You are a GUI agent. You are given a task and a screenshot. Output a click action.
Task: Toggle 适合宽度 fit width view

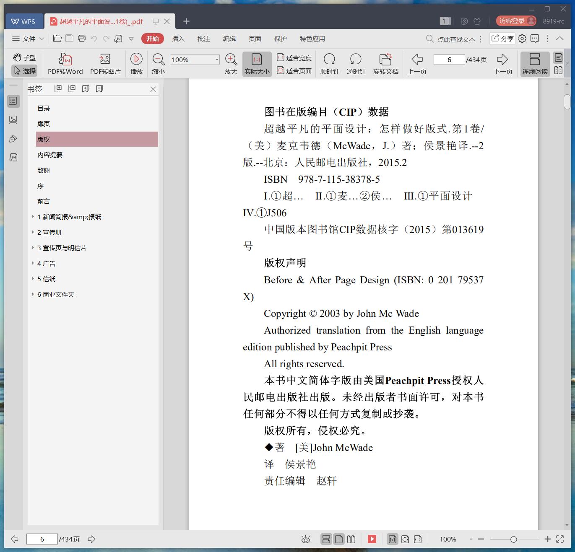pyautogui.click(x=294, y=58)
